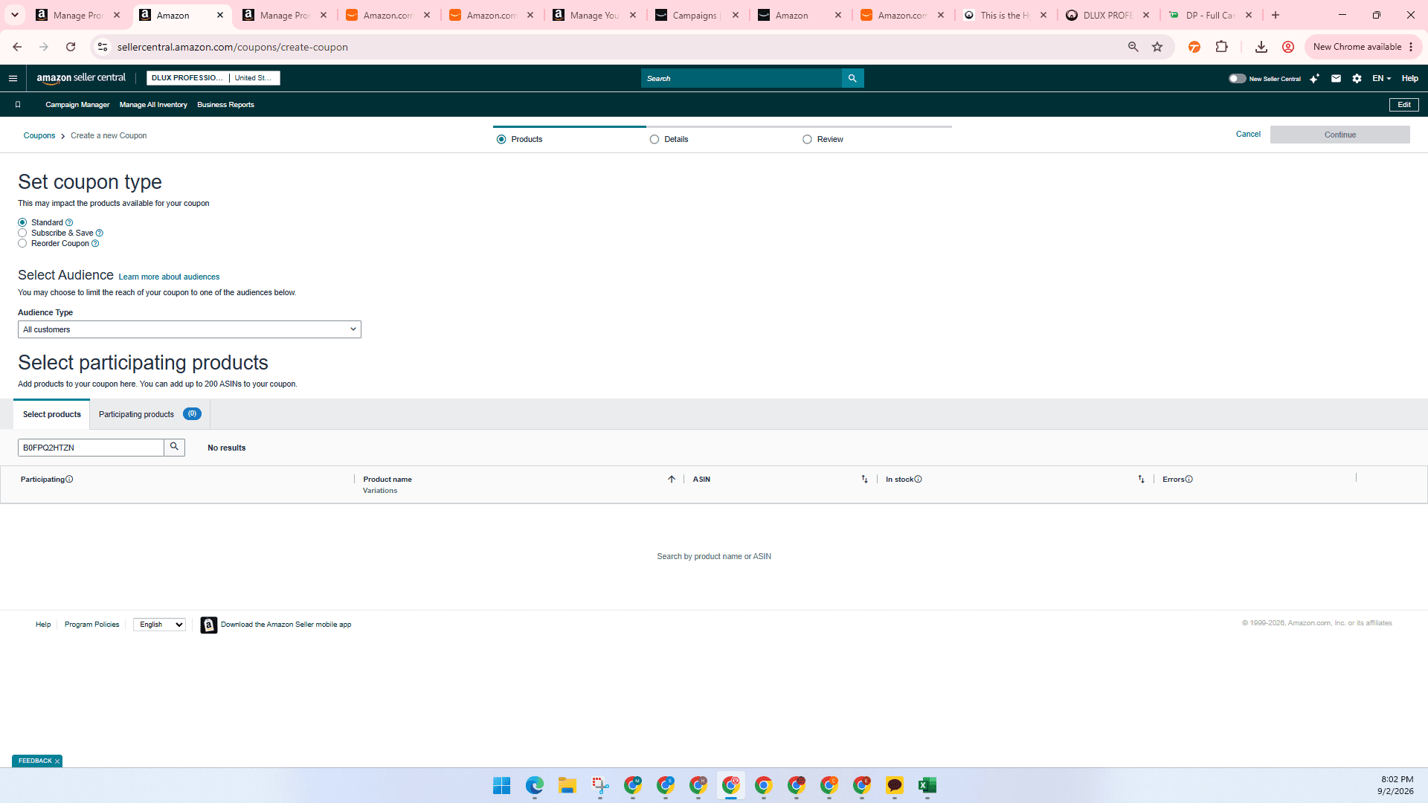Click the Amazon Seller Central logo

(81, 78)
